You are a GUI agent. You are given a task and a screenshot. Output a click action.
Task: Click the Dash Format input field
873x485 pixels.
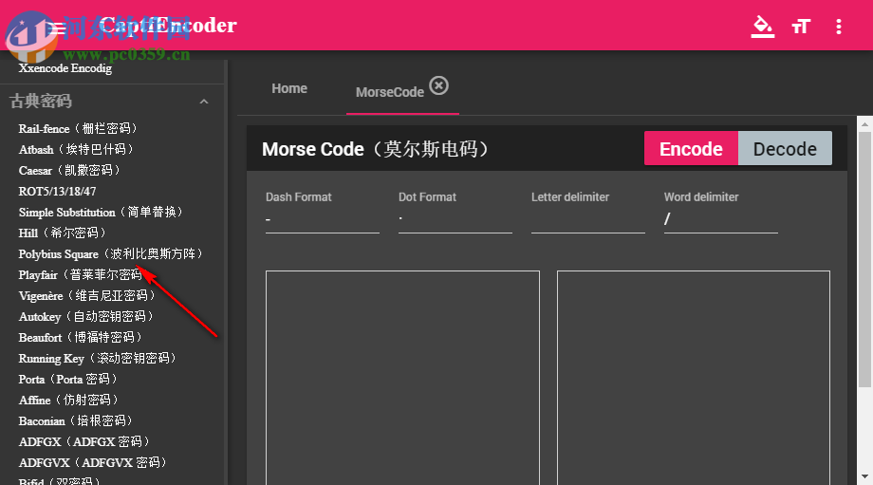pos(323,219)
